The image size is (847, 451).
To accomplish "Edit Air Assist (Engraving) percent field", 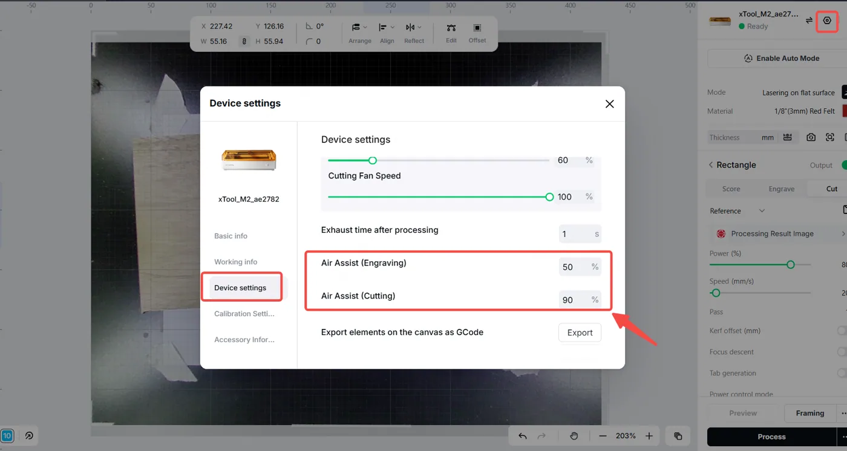I will tap(580, 267).
